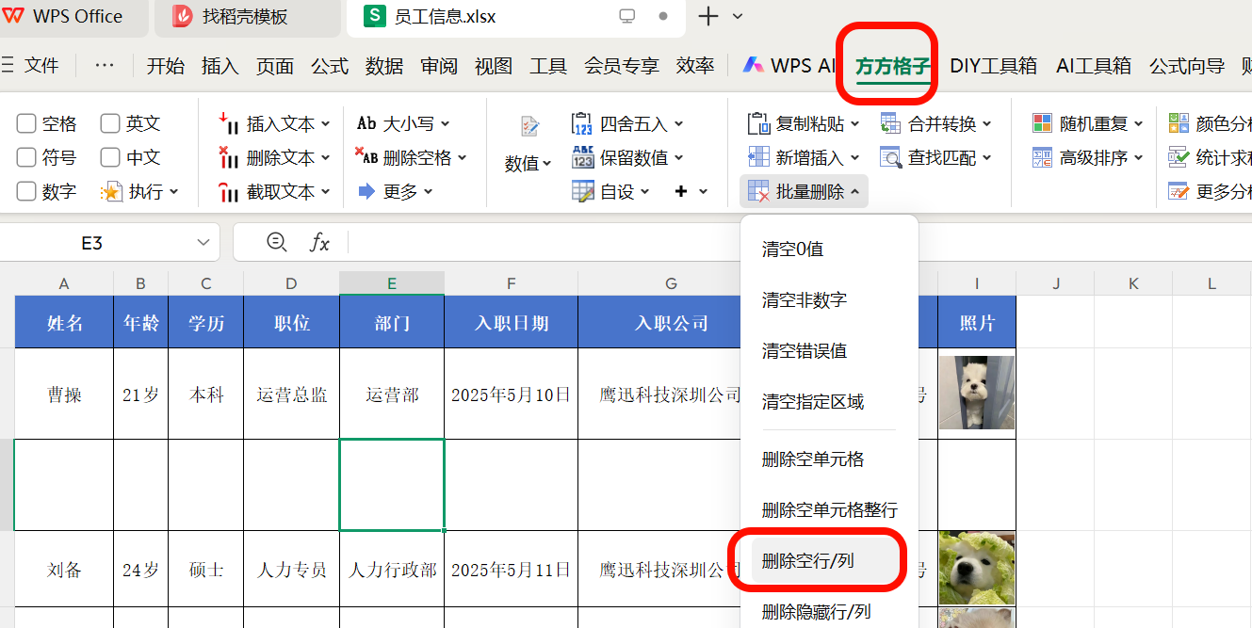The width and height of the screenshot is (1252, 628).
Task: Click cell A5 containing 刘备
Action: (63, 570)
